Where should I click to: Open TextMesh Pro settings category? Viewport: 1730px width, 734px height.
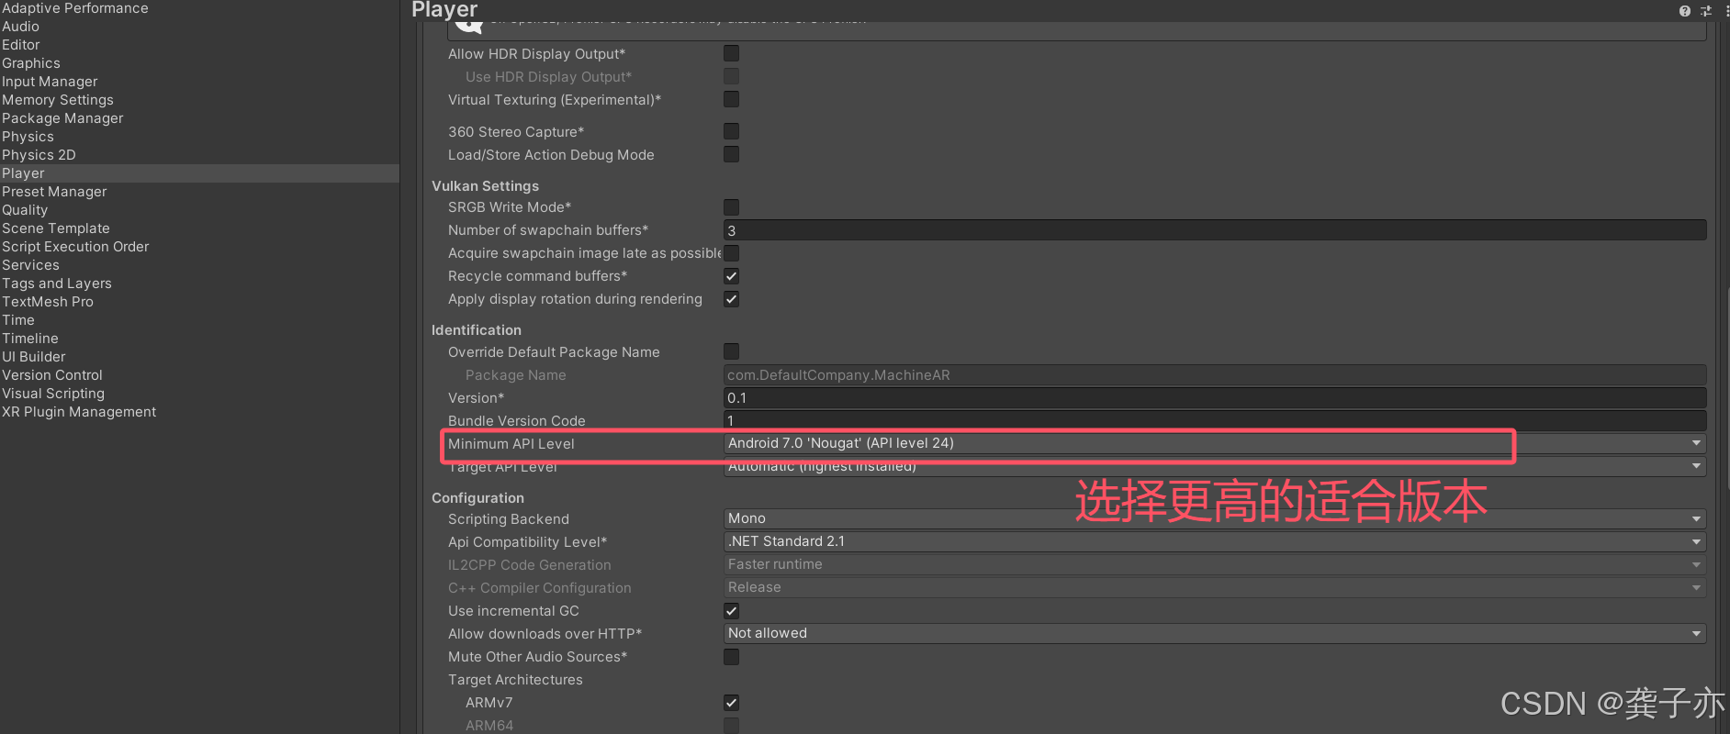[x=48, y=302]
